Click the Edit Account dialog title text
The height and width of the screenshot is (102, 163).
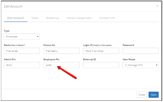point(13,6)
